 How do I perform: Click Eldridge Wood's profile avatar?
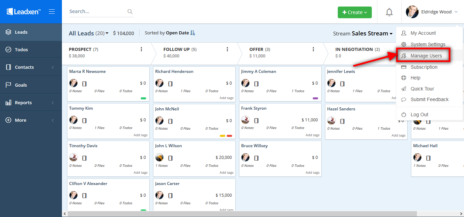point(412,12)
